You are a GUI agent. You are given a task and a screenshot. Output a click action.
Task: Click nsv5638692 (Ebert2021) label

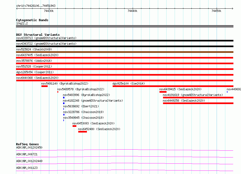point(81,106)
